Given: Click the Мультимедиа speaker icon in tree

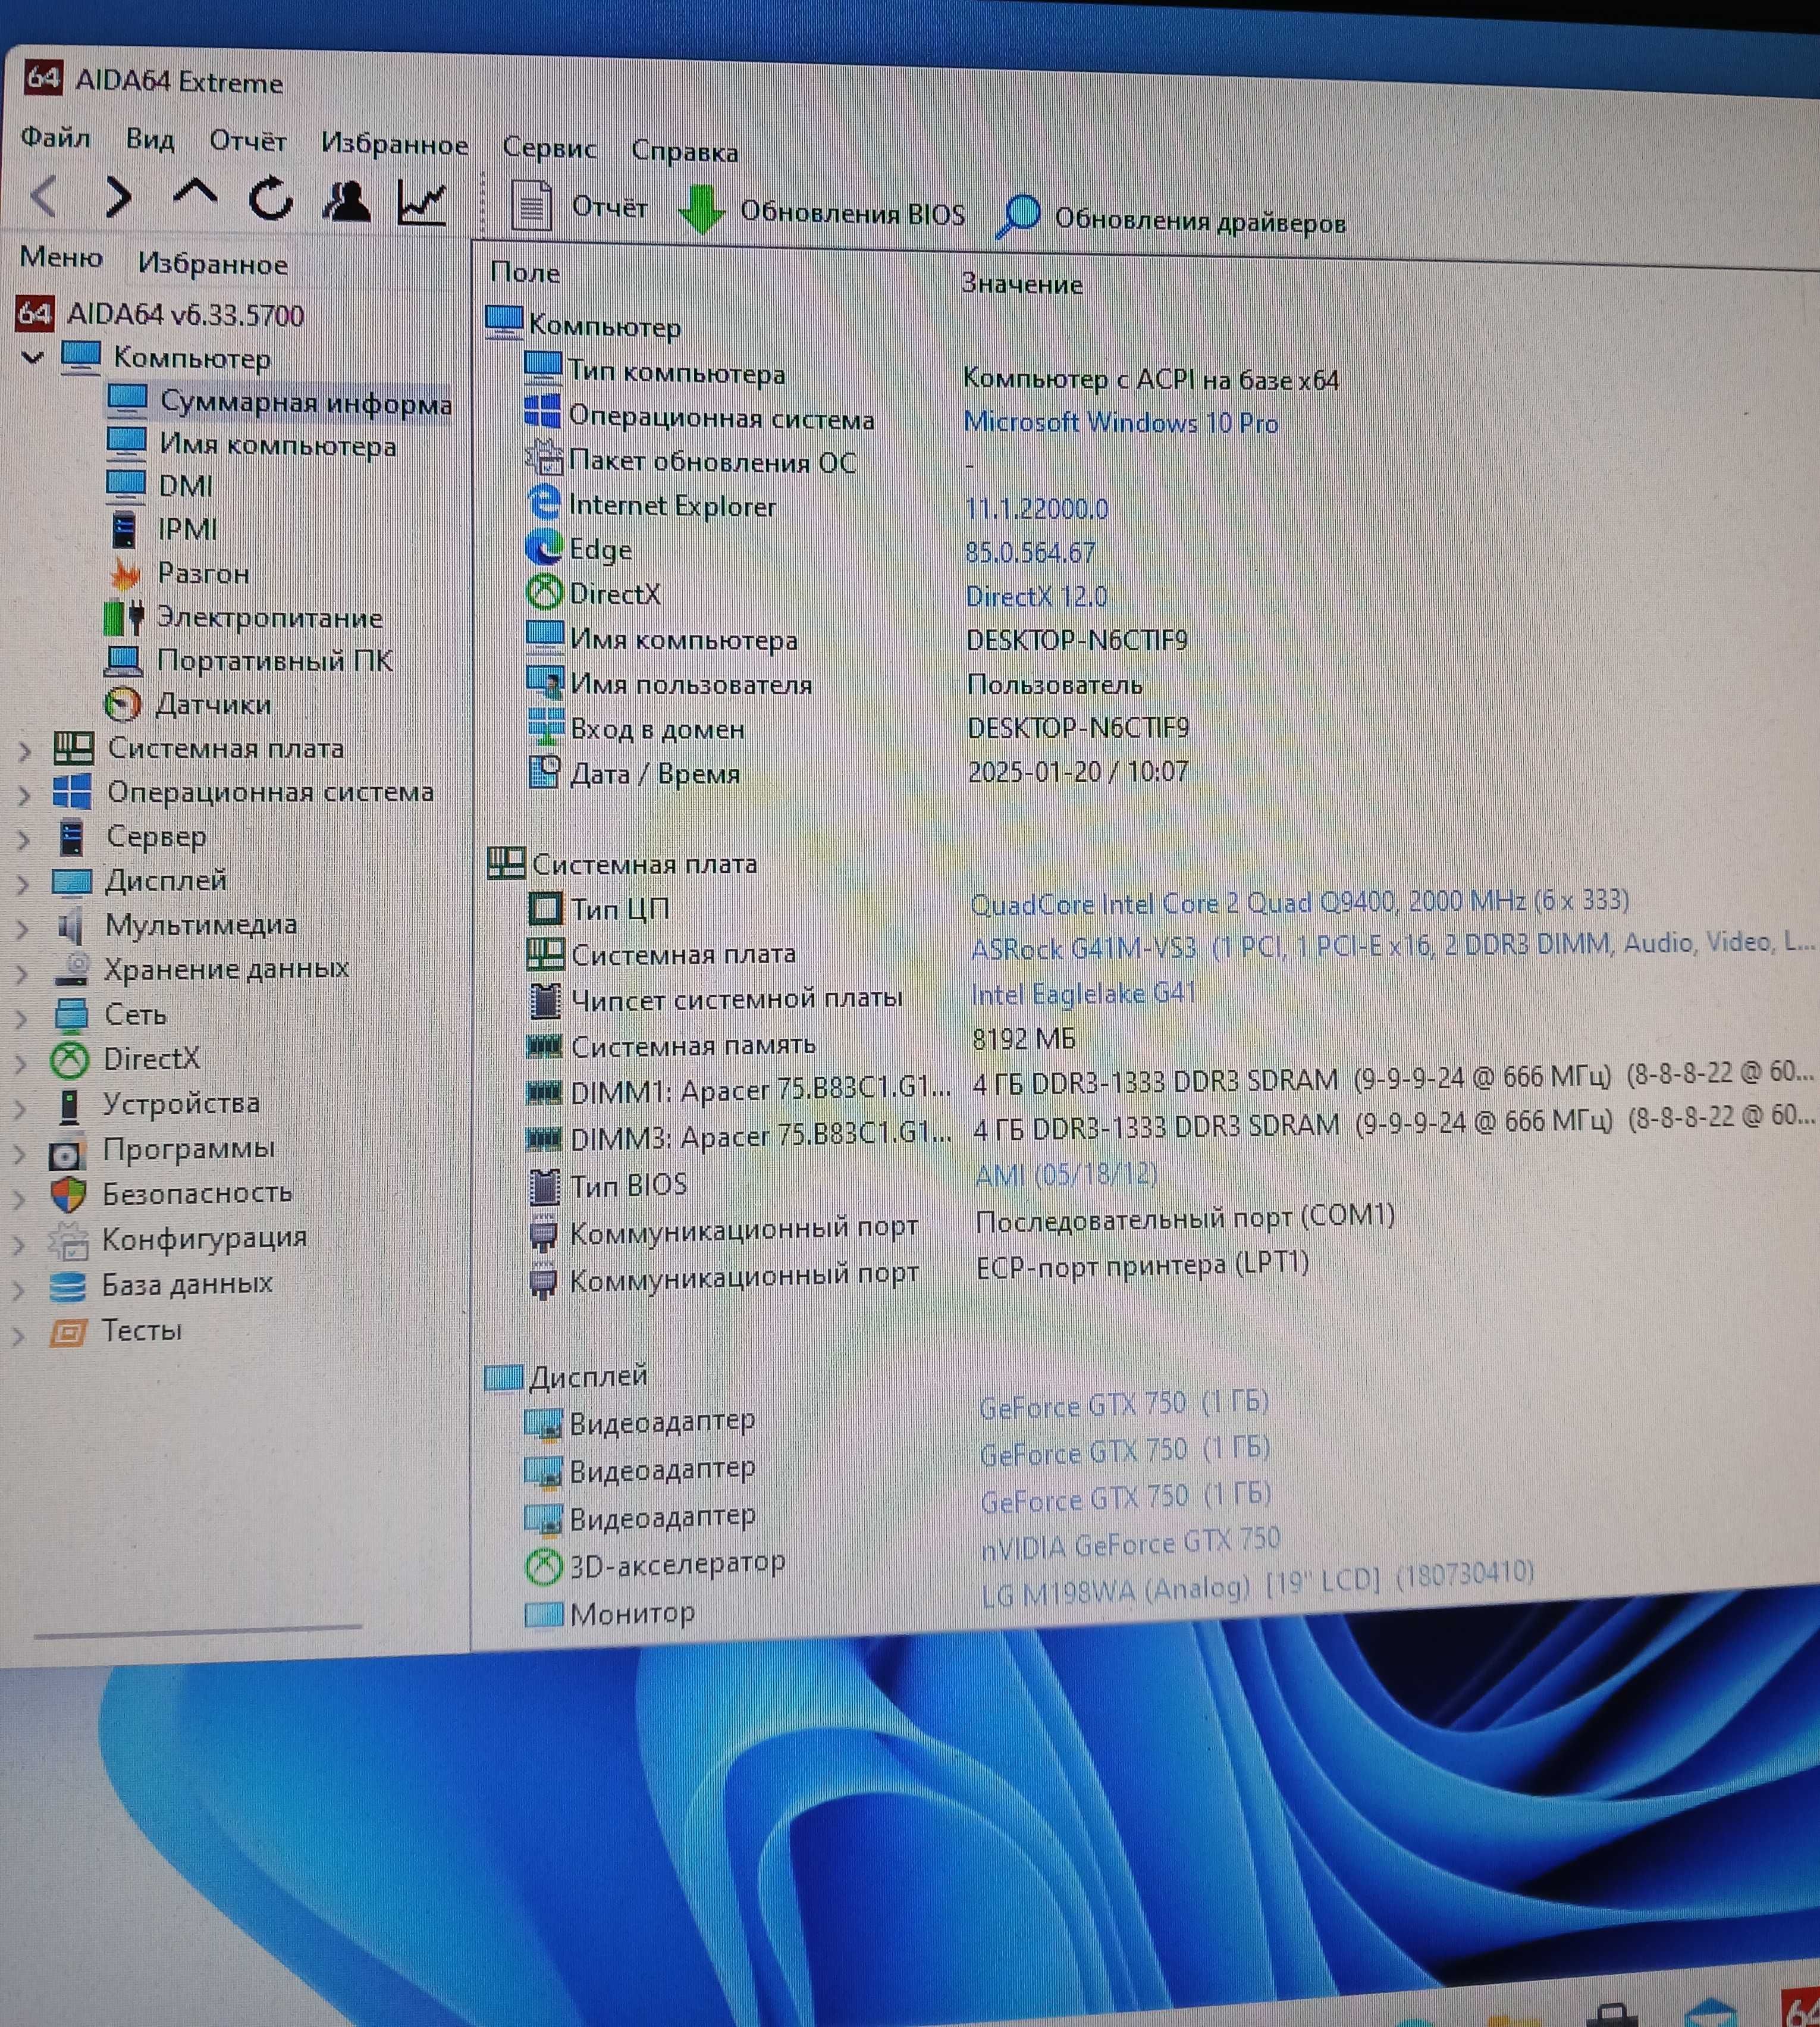Looking at the screenshot, I should point(70,926).
